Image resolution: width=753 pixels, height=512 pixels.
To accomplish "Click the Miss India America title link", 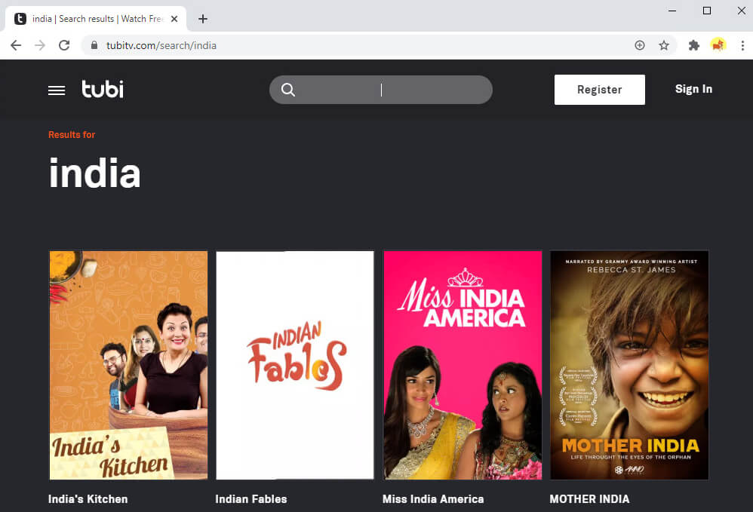I will click(x=433, y=499).
